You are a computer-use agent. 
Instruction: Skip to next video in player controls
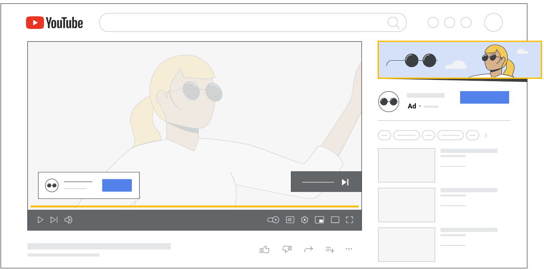click(x=54, y=220)
